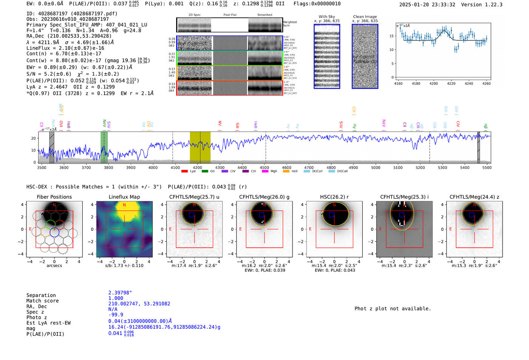The image size is (529, 360).
Task: Open the HSC(26.2) r cutout
Action: pos(334,230)
